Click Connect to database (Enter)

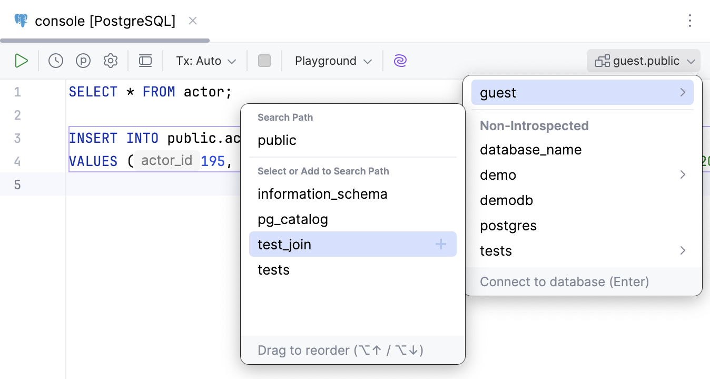(564, 281)
